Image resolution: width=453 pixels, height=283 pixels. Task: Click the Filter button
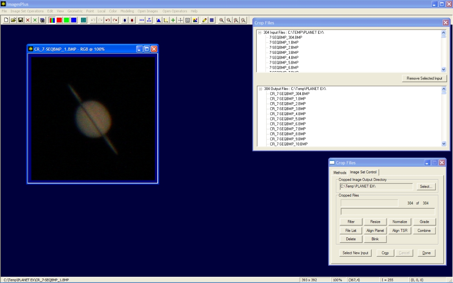pos(351,222)
